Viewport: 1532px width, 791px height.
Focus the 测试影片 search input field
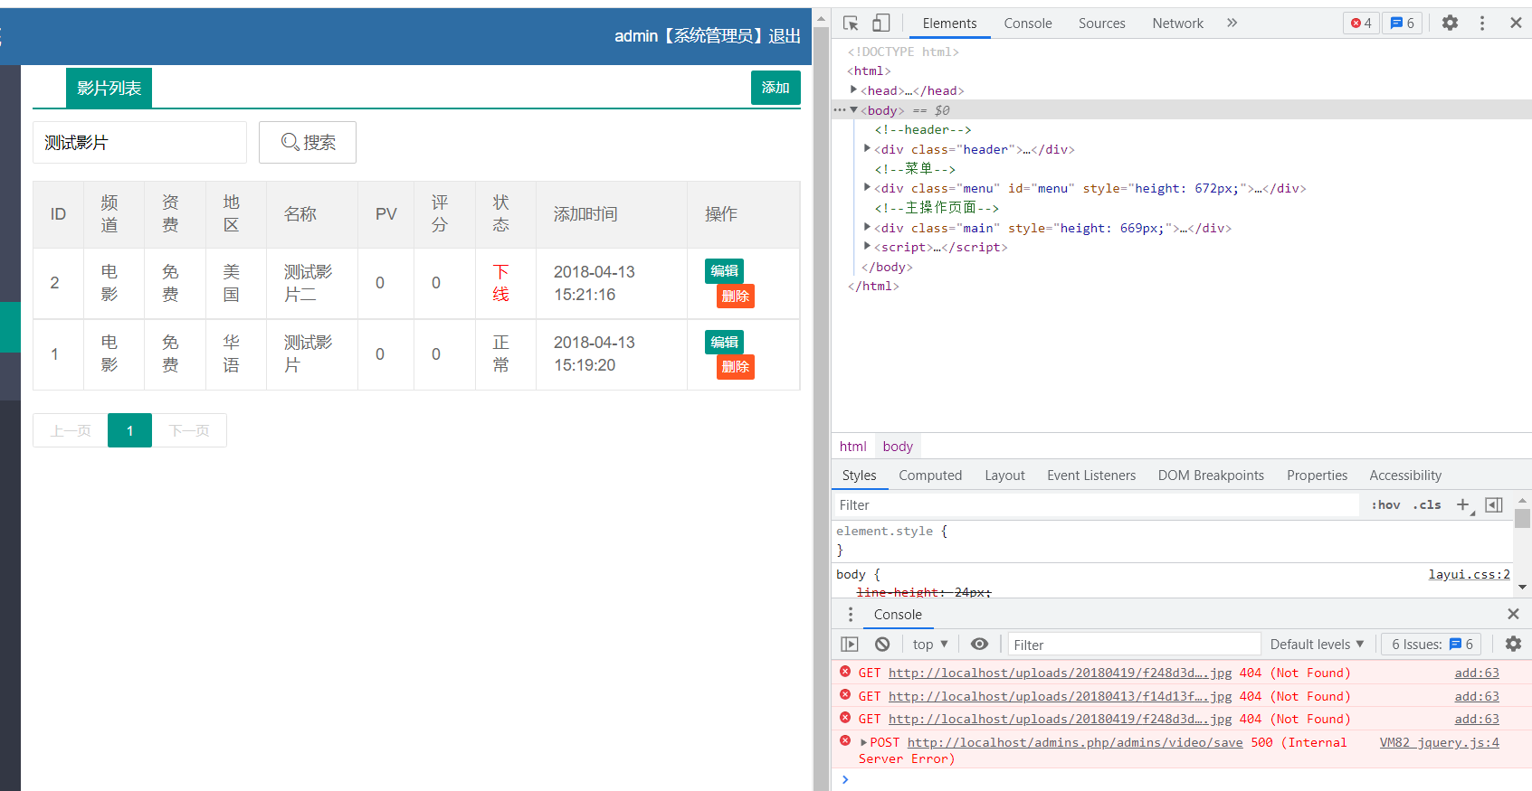point(139,143)
